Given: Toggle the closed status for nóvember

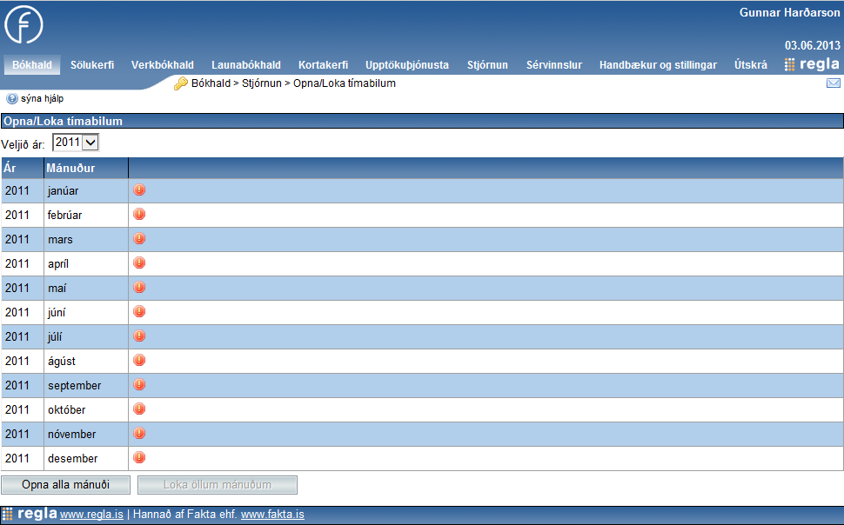Looking at the screenshot, I should (139, 434).
